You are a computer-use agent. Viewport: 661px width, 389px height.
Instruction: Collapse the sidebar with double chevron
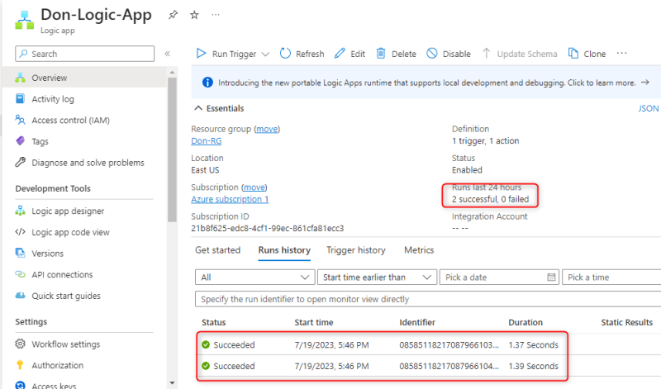coord(168,54)
